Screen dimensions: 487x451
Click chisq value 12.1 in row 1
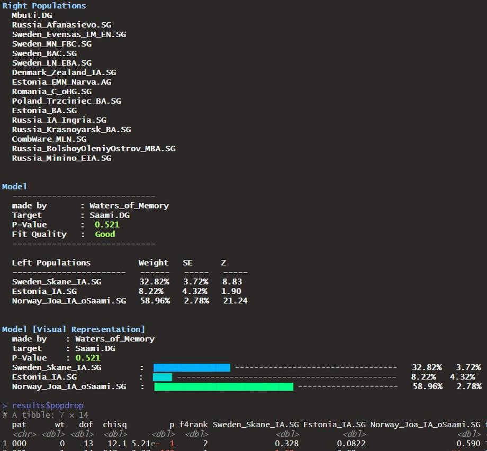coord(117,444)
